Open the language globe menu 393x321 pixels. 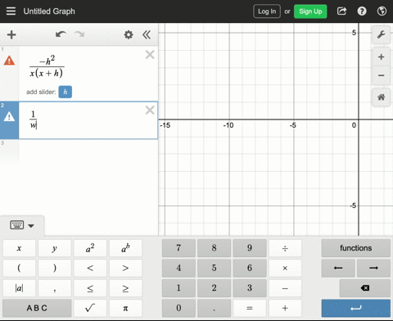tap(382, 11)
